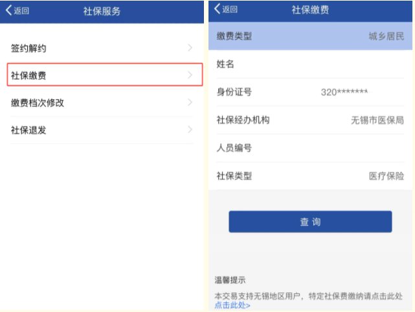Open the 签约解约 menu item
The height and width of the screenshot is (312, 415).
tap(102, 48)
